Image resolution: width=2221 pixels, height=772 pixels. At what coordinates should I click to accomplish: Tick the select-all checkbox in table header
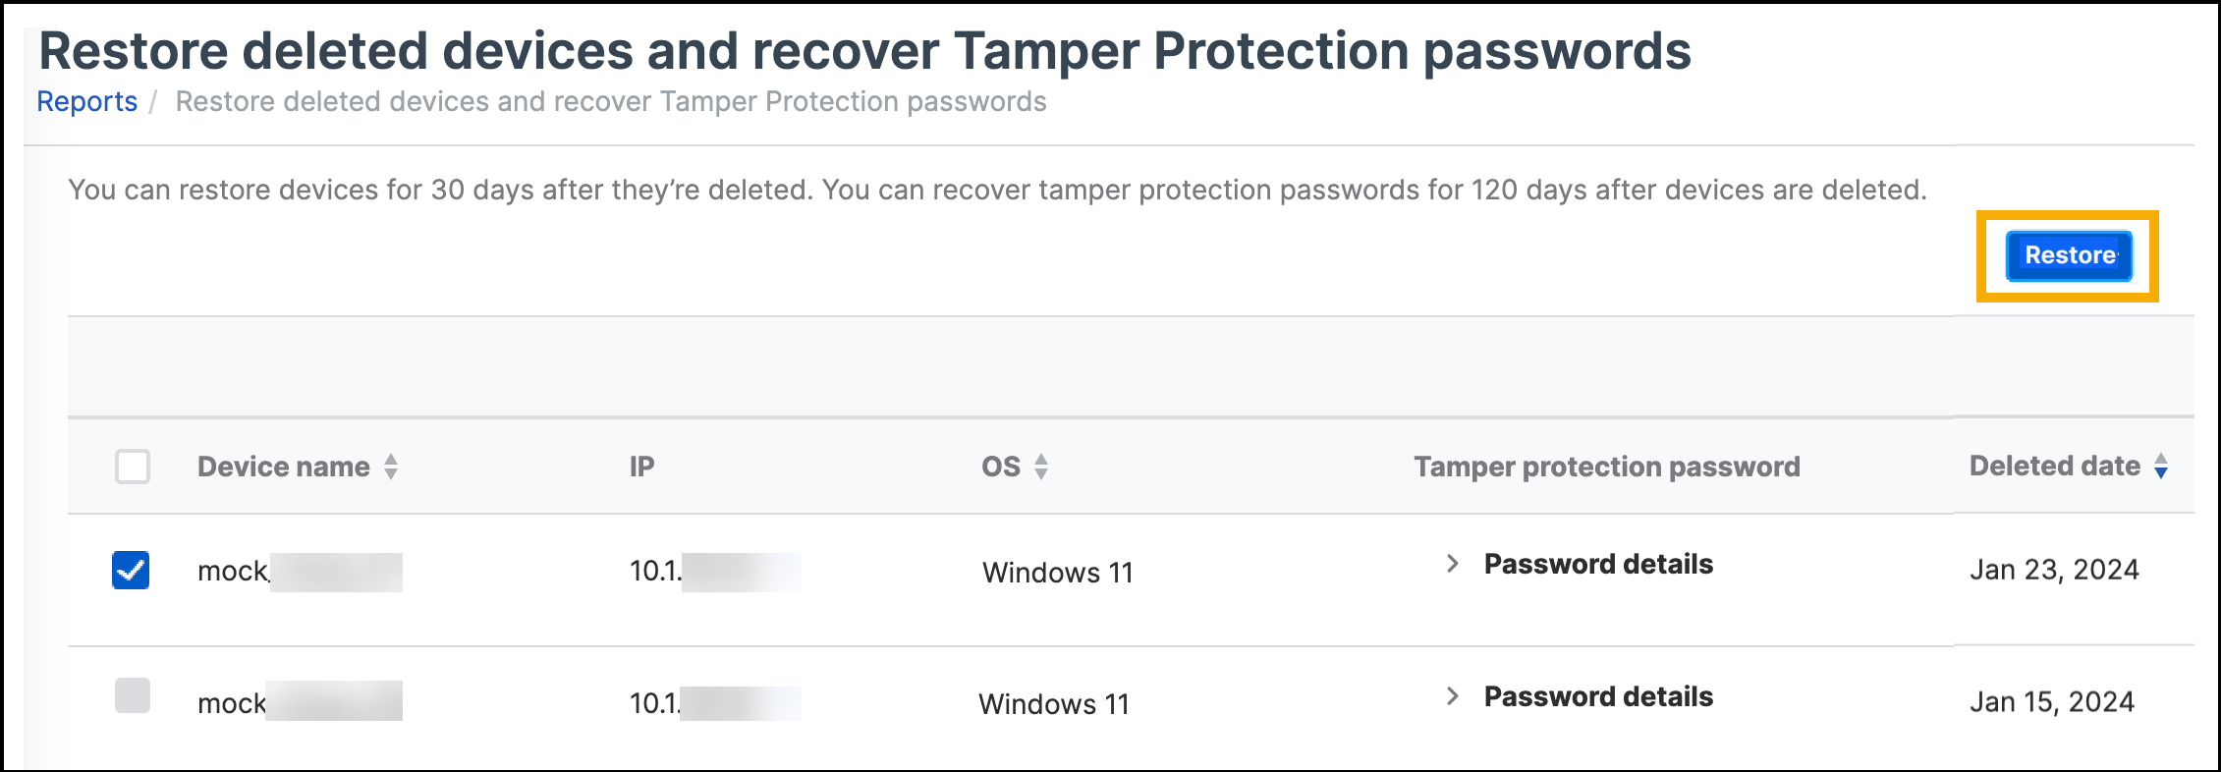pos(133,467)
